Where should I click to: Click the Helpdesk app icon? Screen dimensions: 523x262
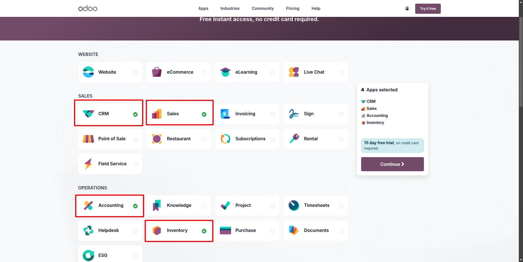click(88, 230)
